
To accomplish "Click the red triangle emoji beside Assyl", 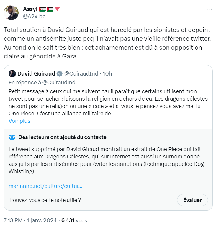I will (x=57, y=9).
